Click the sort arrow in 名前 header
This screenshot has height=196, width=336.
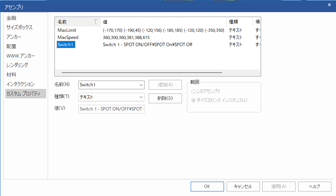(96, 22)
